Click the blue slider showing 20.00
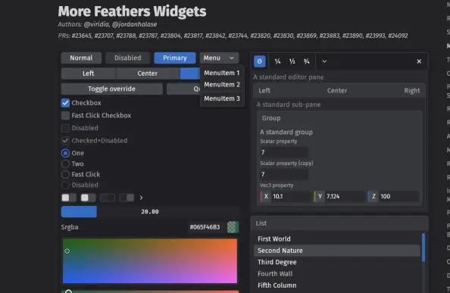Image resolution: width=450 pixels, height=293 pixels. [x=150, y=211]
